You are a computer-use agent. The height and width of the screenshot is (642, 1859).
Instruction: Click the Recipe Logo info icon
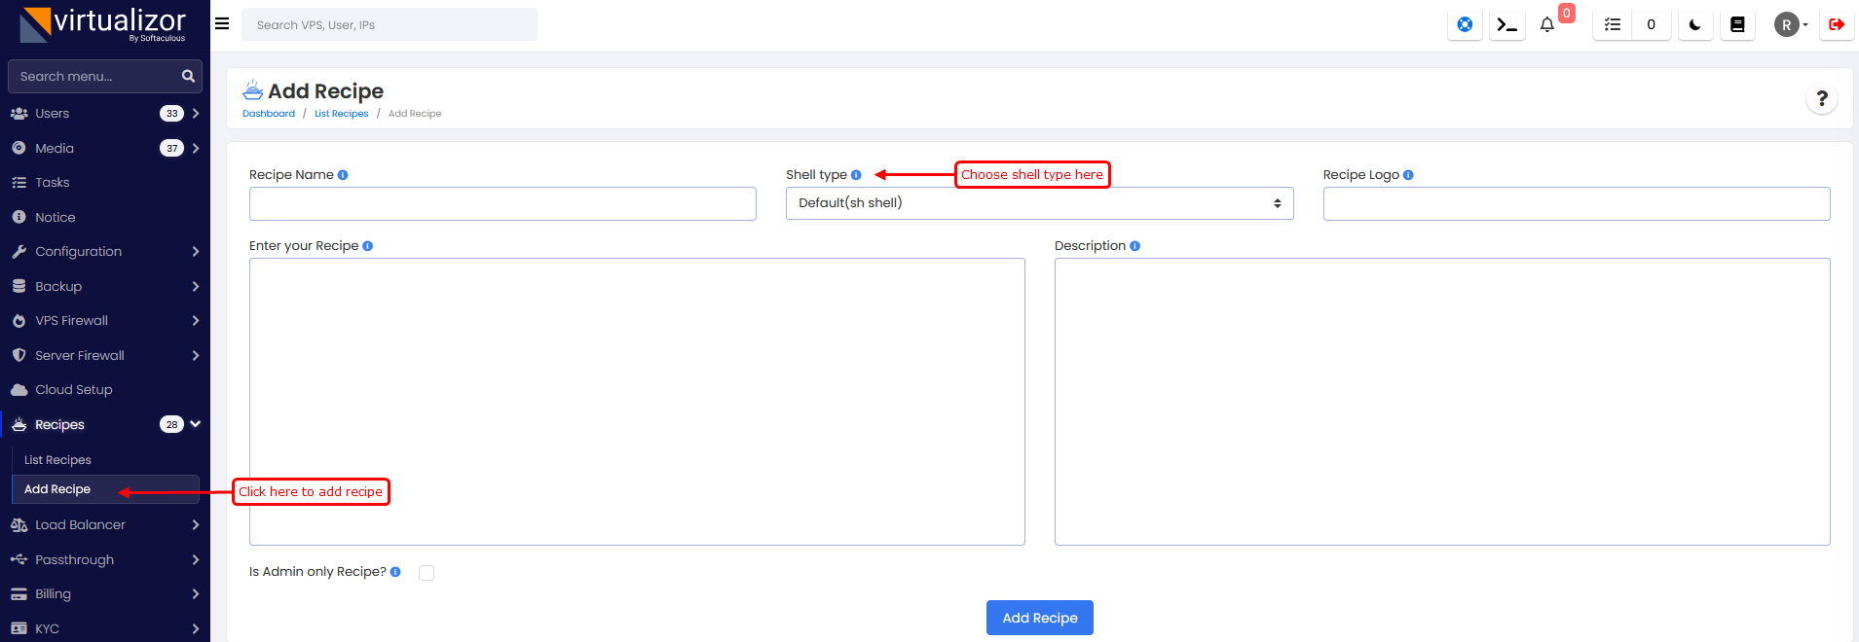[x=1408, y=175]
